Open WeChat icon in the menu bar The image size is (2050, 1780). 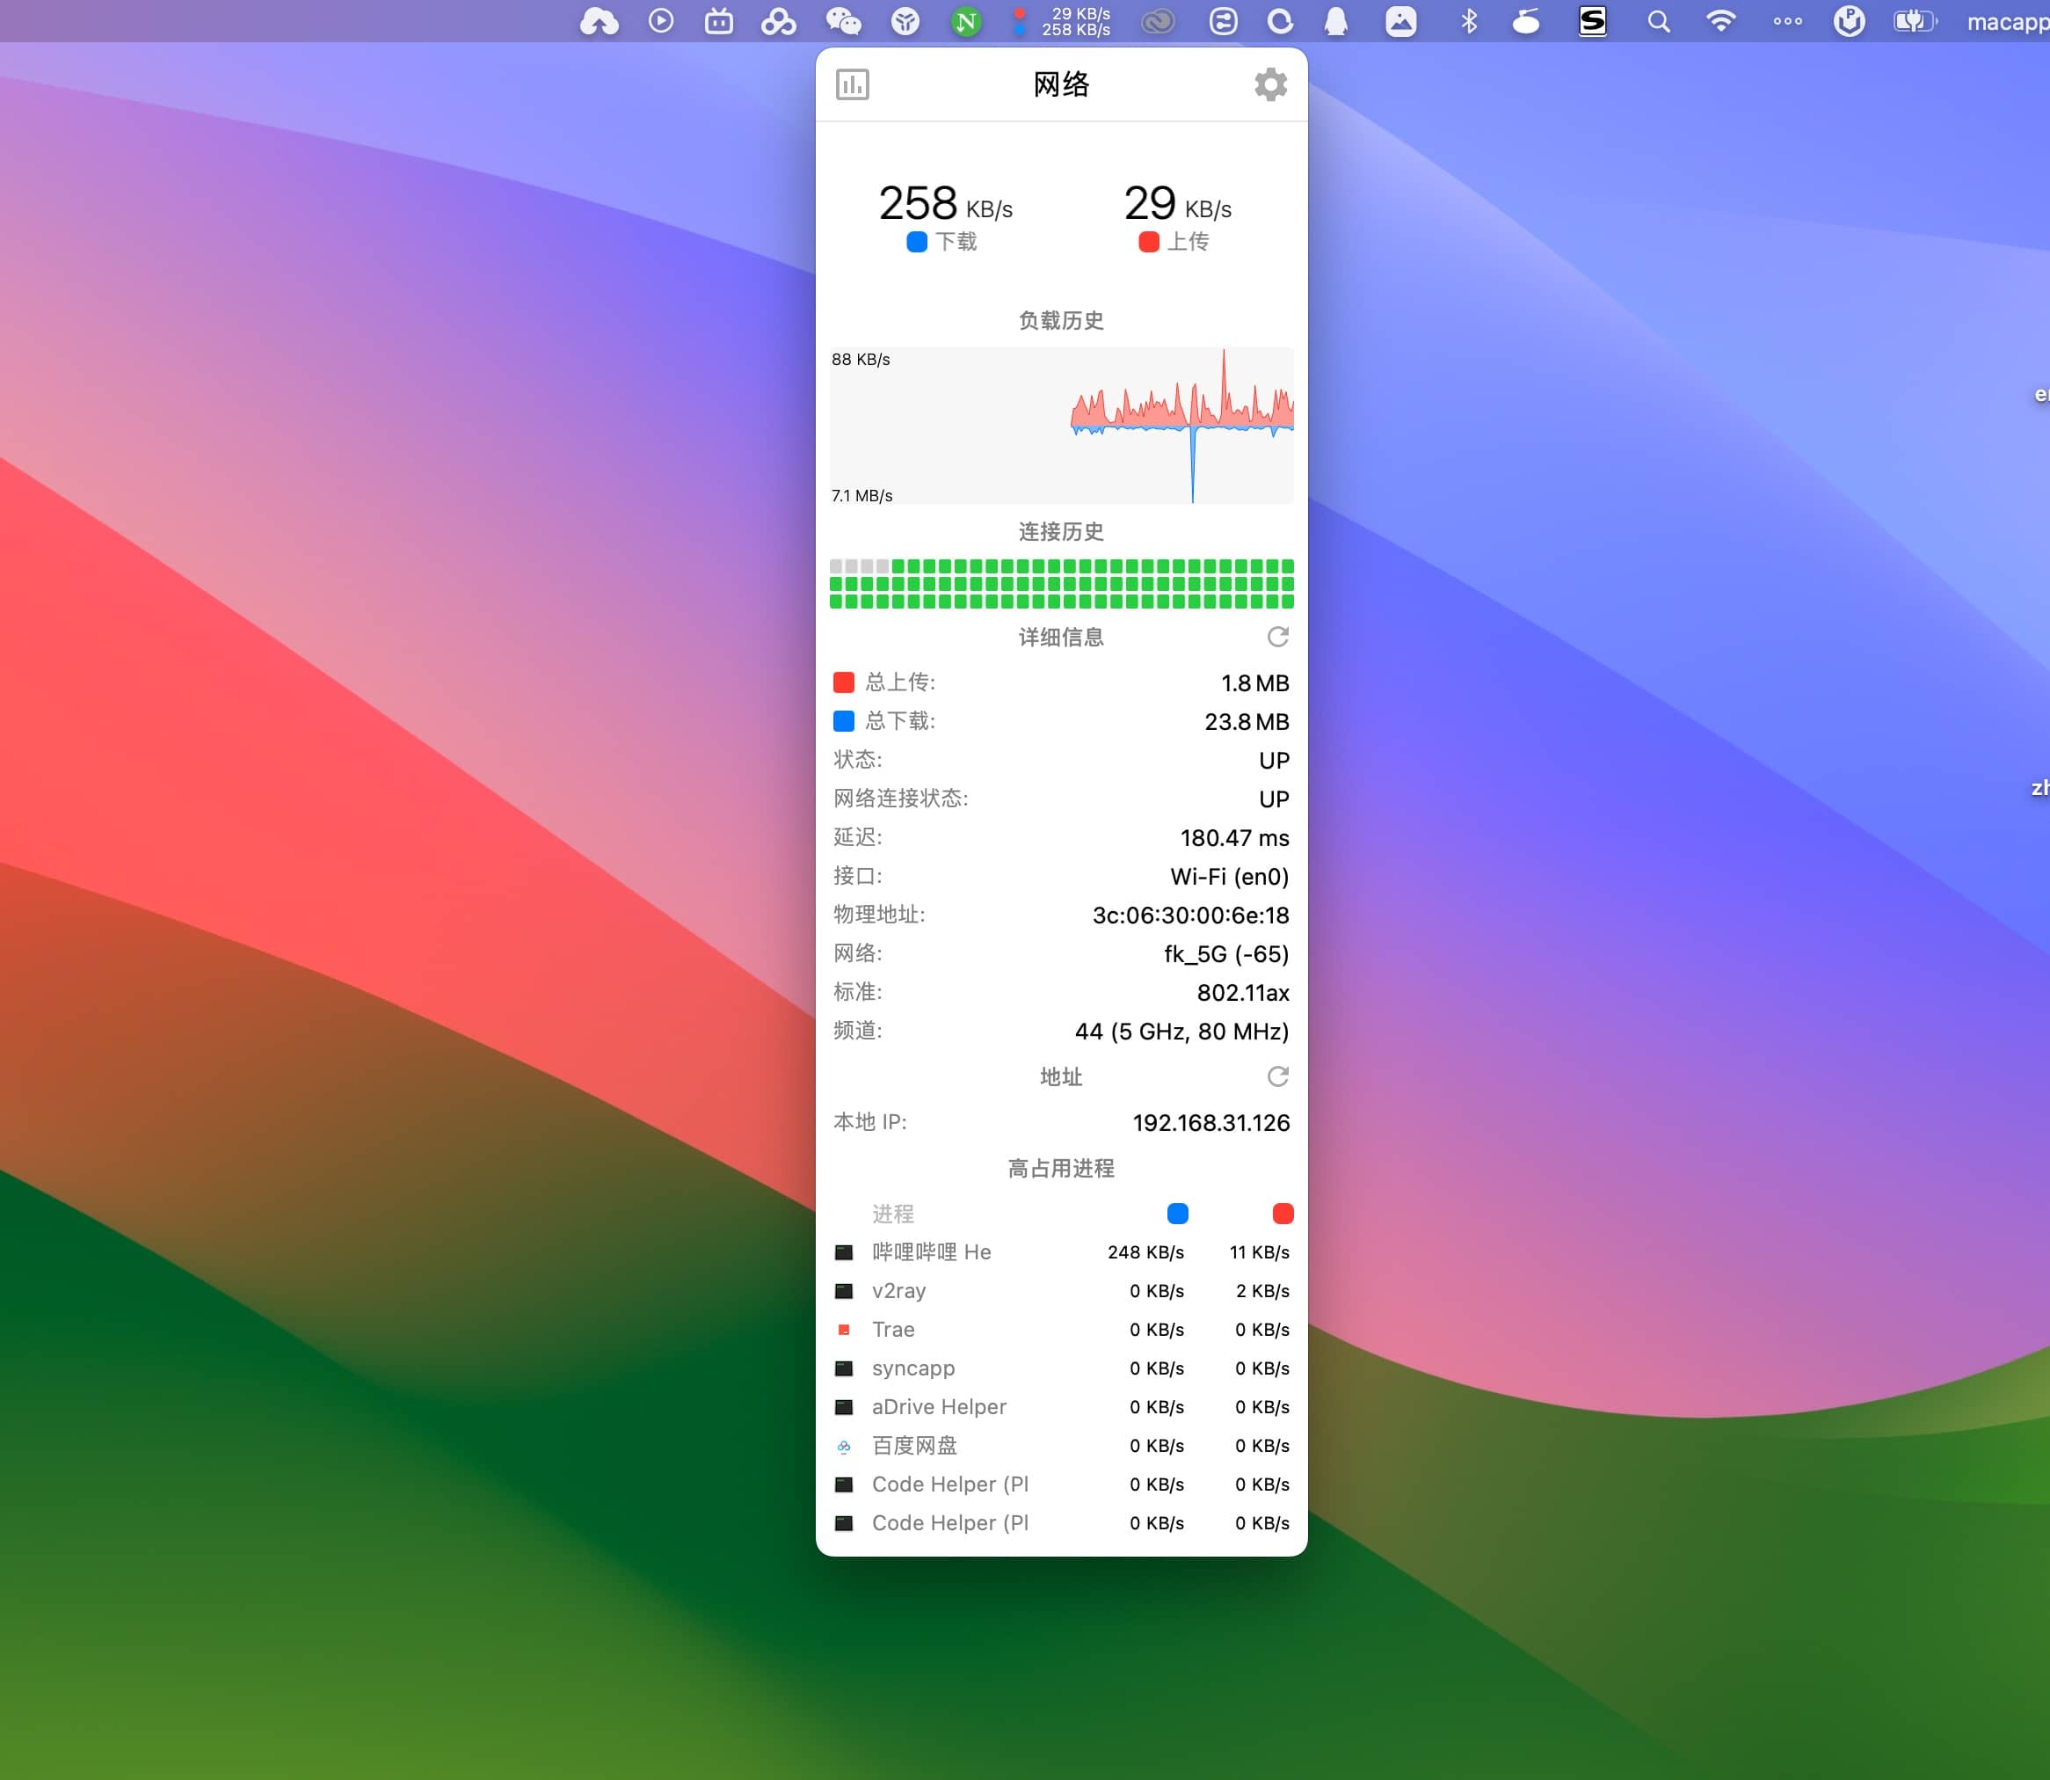tap(843, 21)
